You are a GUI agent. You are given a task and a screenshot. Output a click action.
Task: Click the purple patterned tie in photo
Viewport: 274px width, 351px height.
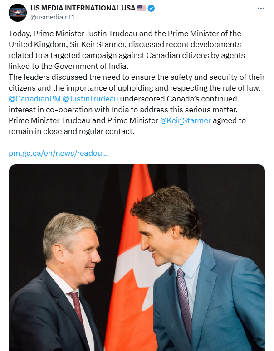tap(185, 304)
